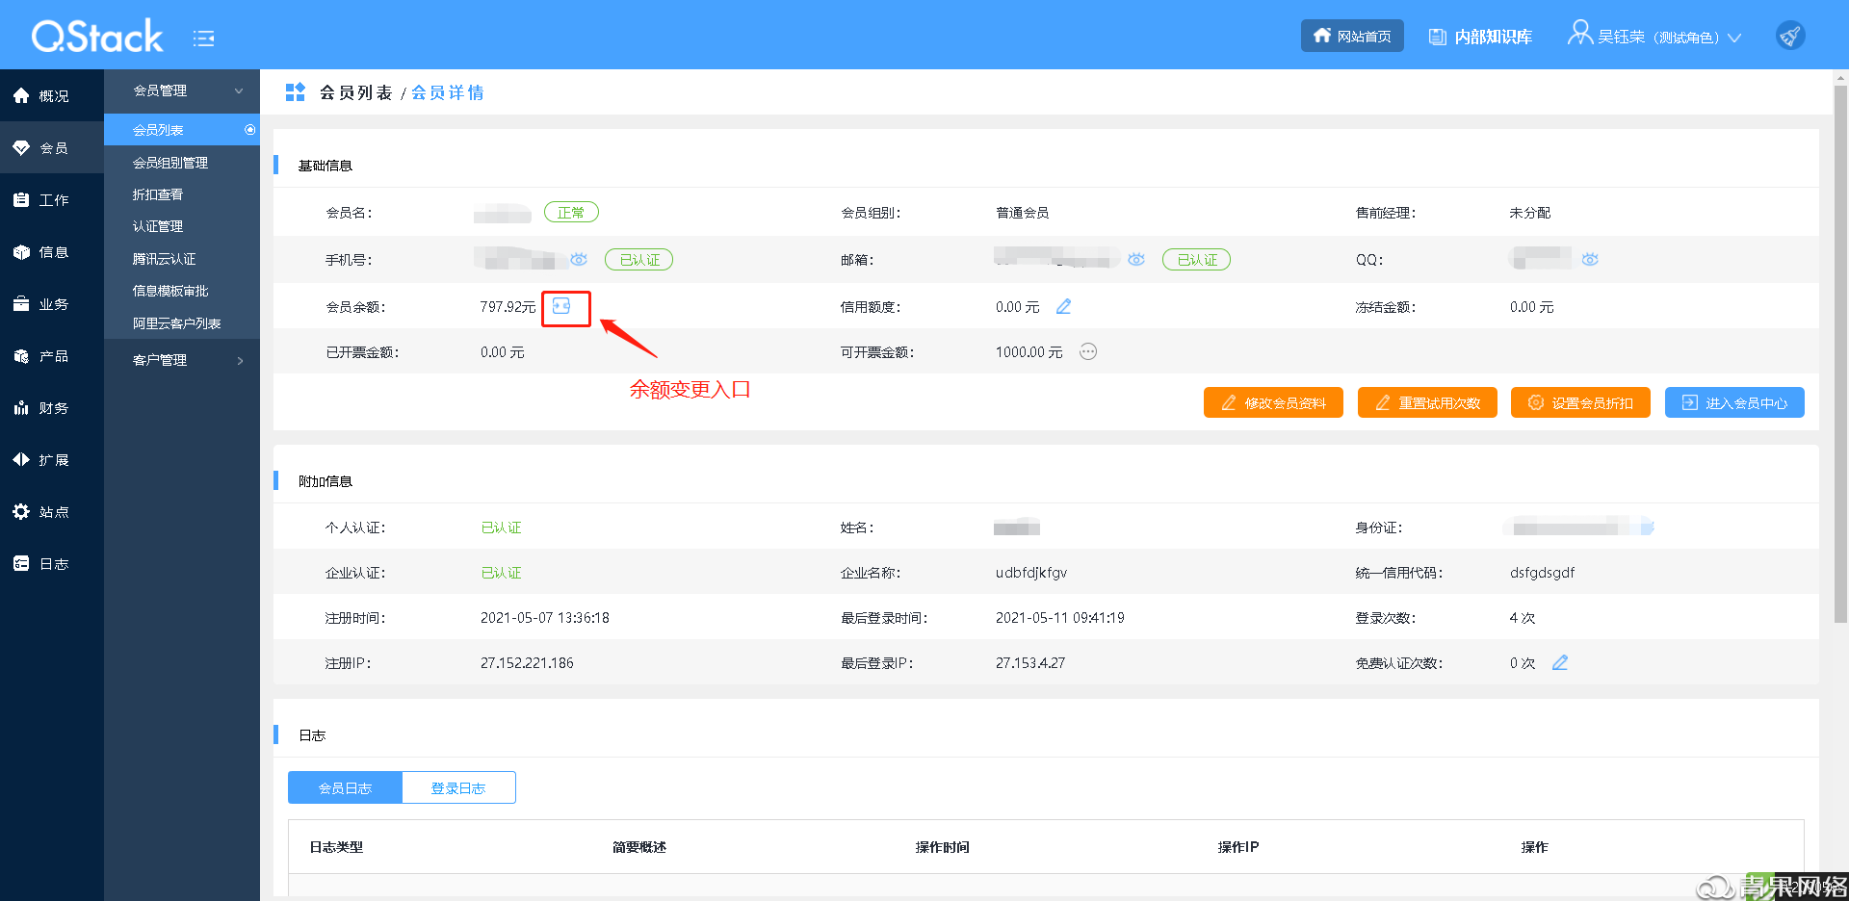Click the more icon beside 可开票金额
Viewport: 1849px width, 901px height.
[x=1088, y=351]
